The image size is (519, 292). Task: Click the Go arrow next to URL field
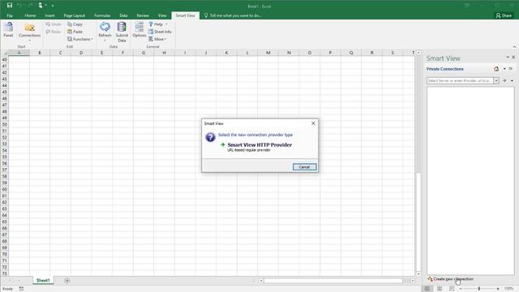pyautogui.click(x=504, y=81)
